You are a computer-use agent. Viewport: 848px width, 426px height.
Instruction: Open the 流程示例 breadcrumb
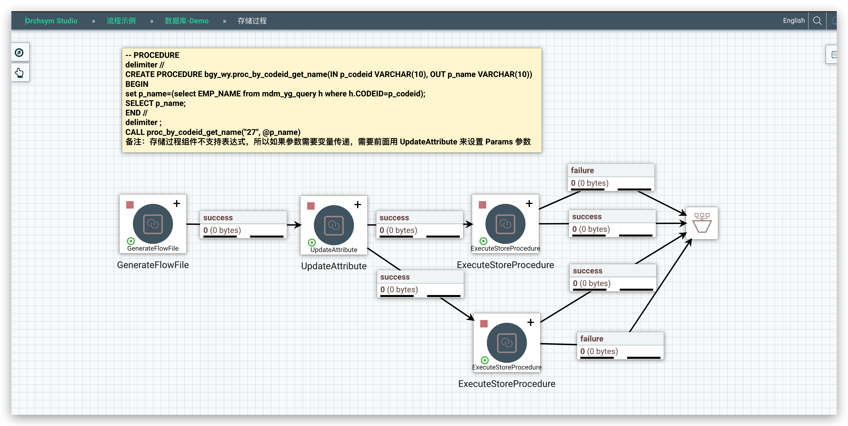click(121, 21)
